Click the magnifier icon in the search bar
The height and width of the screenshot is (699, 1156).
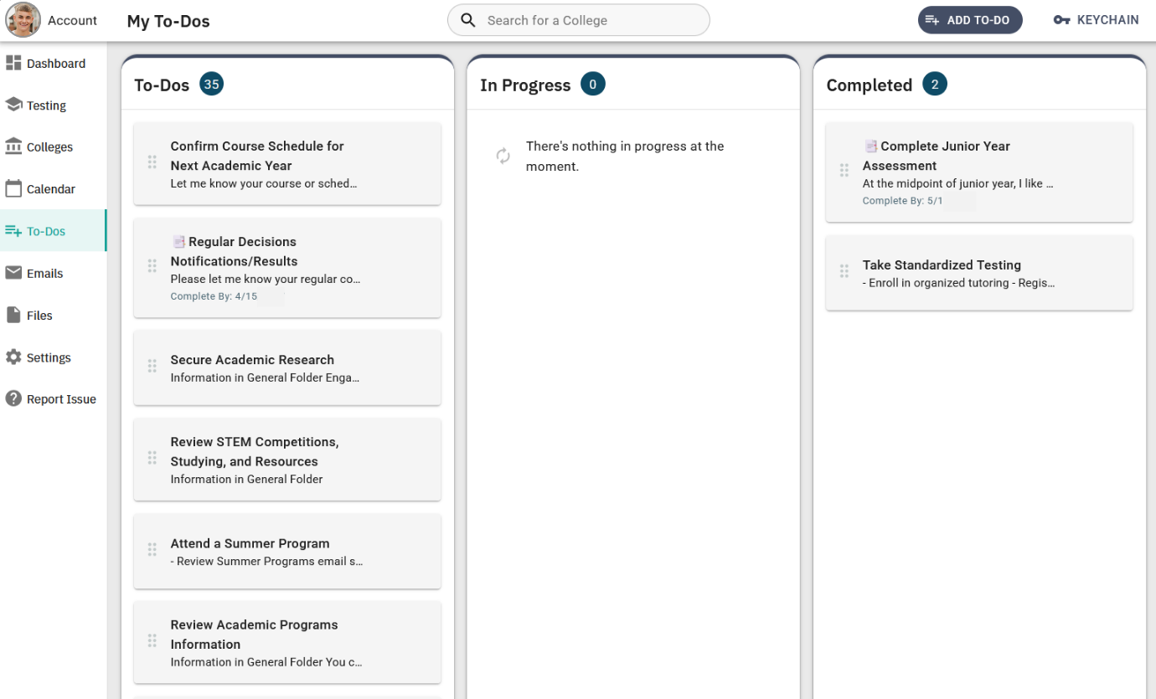469,20
